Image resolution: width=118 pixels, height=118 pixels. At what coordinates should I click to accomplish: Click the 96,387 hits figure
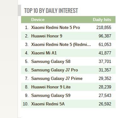[x=105, y=36]
